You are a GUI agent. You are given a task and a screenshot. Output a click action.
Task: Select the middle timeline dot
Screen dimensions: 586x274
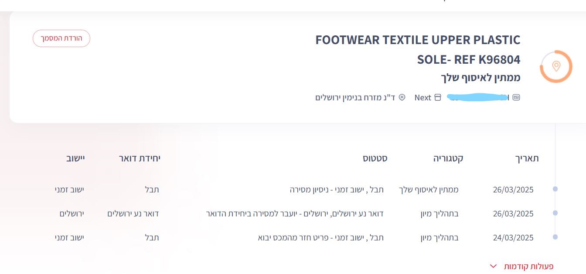point(555,213)
